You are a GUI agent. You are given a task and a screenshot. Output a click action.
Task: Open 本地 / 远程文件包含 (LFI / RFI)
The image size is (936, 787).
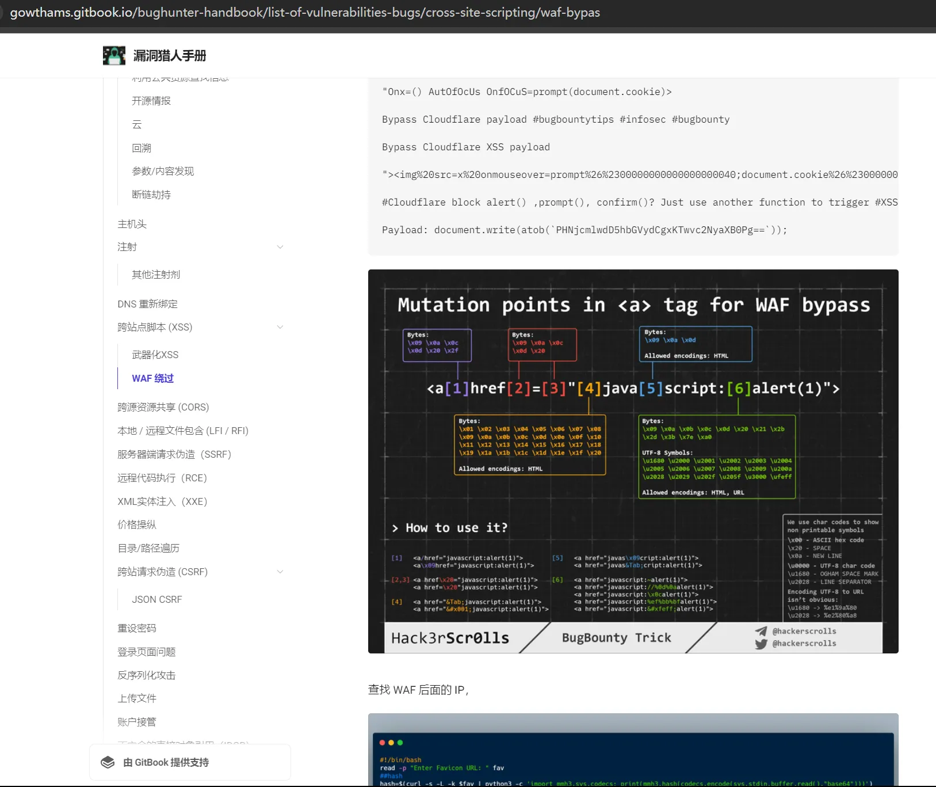pos(183,431)
